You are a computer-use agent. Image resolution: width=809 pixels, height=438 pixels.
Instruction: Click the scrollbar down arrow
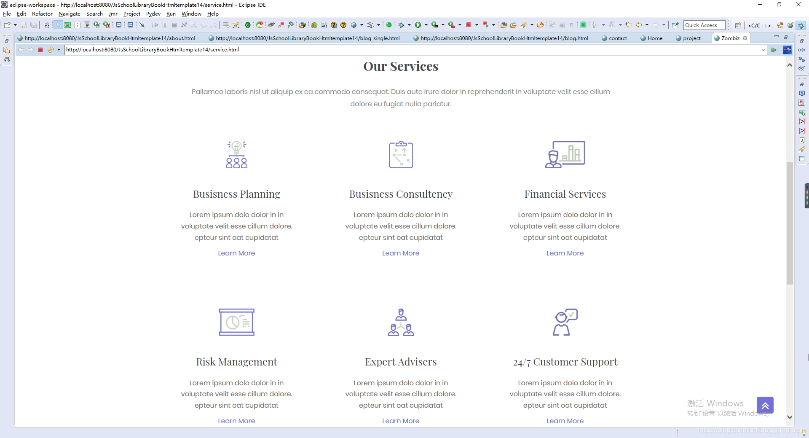(790, 417)
